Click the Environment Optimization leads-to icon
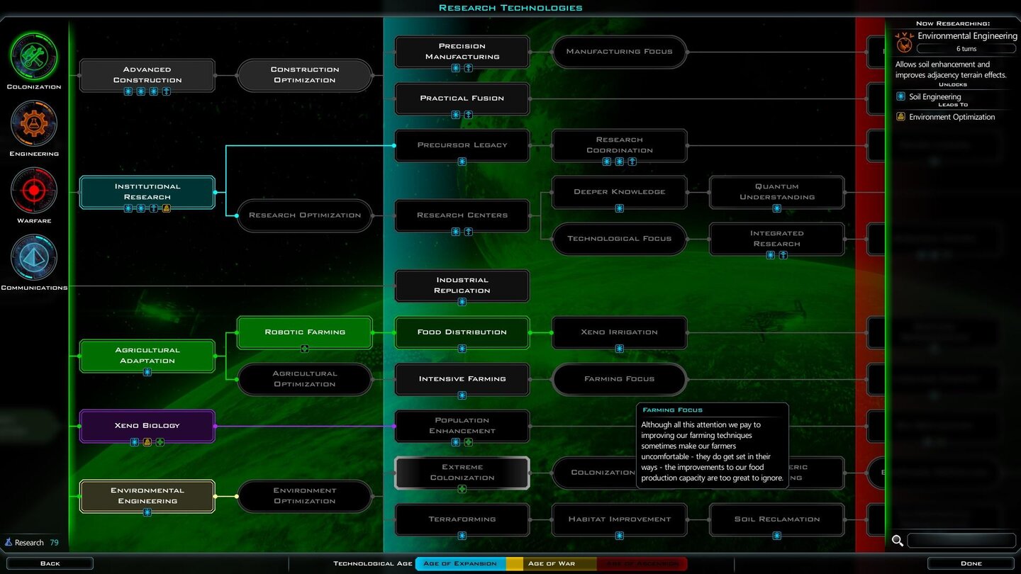 (900, 117)
